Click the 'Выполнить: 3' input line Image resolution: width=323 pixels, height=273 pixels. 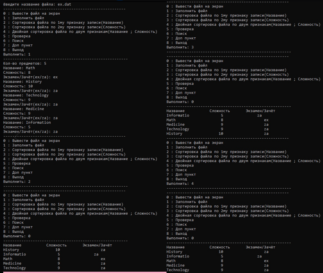point(180,47)
